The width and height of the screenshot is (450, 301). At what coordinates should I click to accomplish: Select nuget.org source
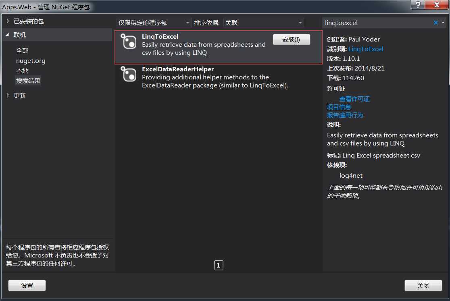31,61
